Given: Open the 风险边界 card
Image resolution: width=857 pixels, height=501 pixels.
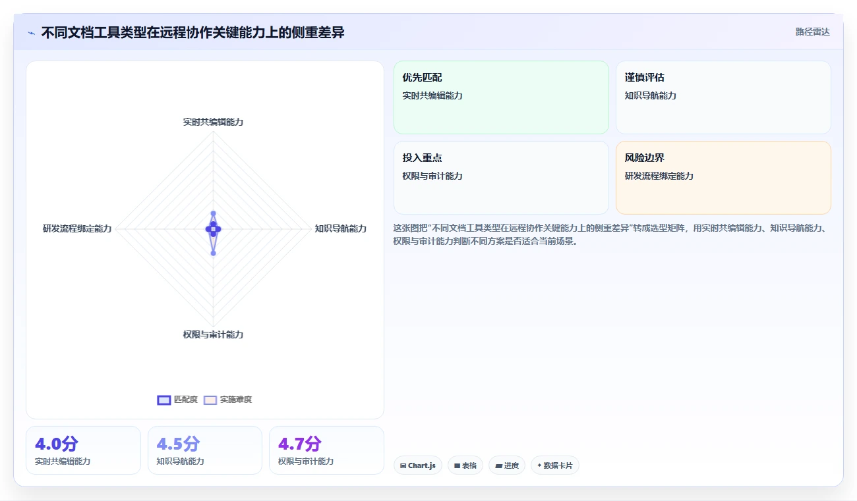Looking at the screenshot, I should click(x=723, y=178).
